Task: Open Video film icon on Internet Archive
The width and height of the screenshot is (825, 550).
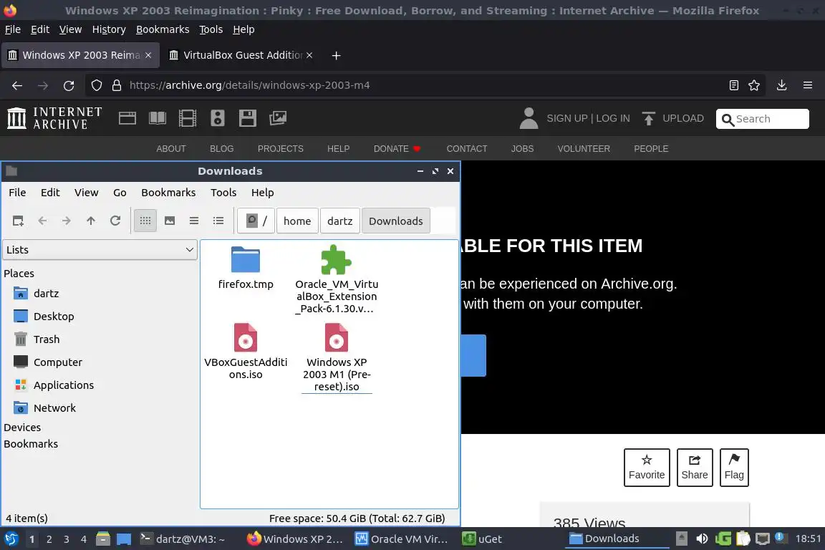Action: (188, 118)
